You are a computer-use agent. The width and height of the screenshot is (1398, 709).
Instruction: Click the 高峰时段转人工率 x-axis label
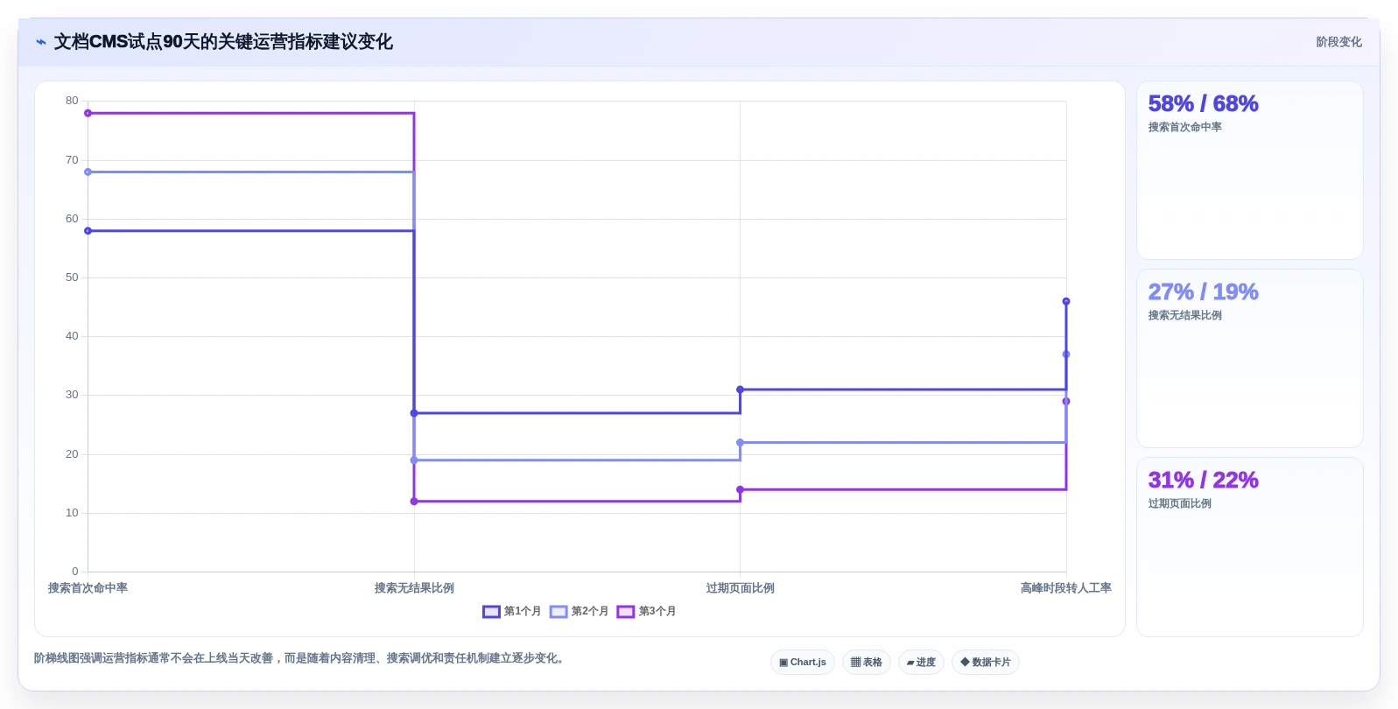[x=1065, y=588]
